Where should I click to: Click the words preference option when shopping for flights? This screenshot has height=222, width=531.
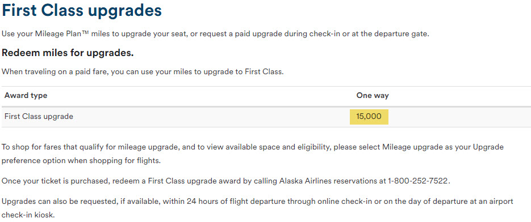[x=81, y=160]
